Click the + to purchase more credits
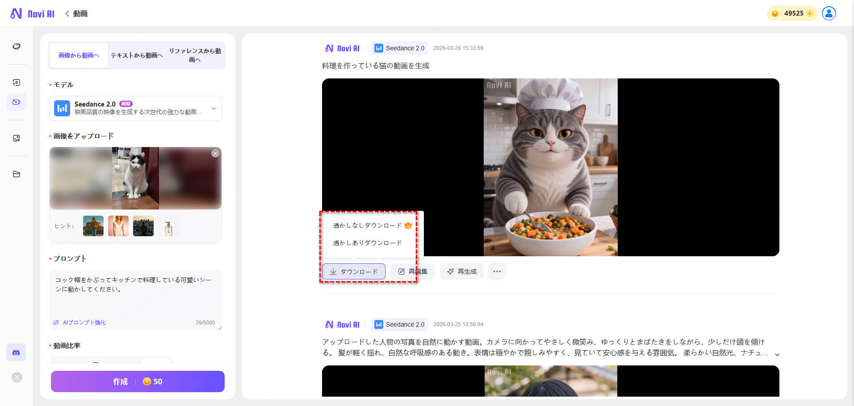 tap(808, 13)
